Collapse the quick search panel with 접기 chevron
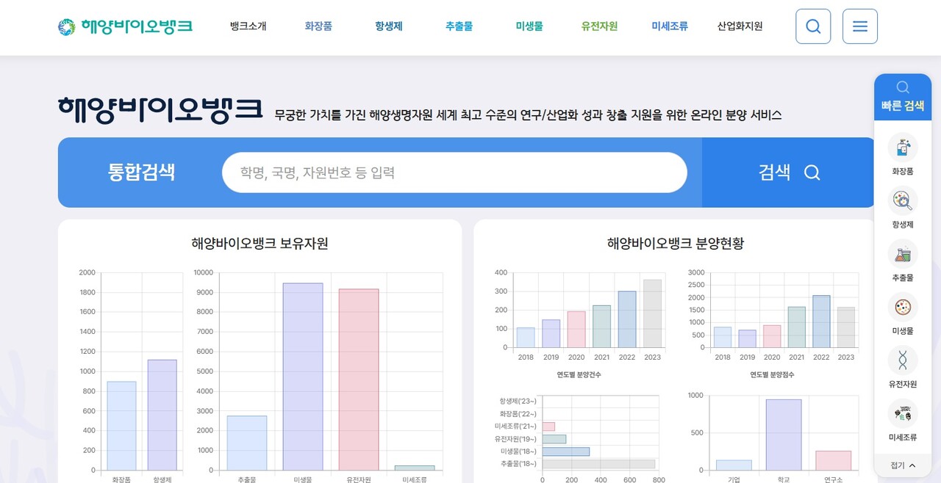The width and height of the screenshot is (941, 483). tap(902, 465)
